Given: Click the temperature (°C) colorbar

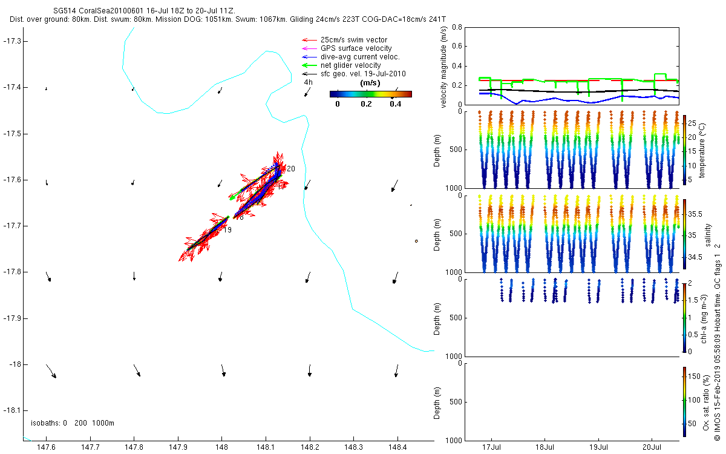Looking at the screenshot, I should (684, 150).
